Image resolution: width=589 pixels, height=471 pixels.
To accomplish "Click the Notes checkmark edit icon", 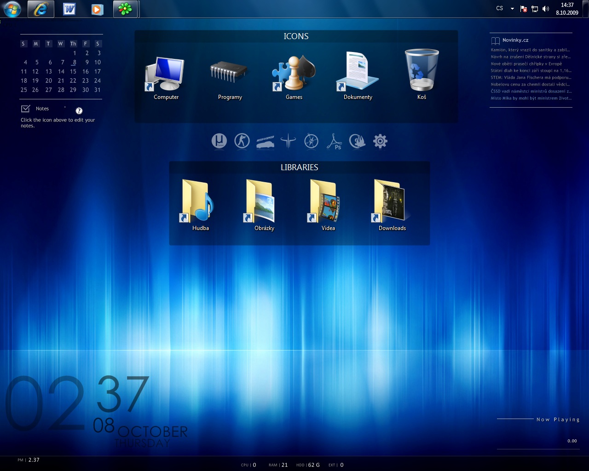I will 25,109.
